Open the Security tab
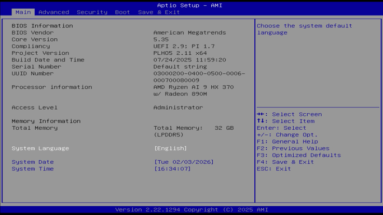 coord(92,12)
